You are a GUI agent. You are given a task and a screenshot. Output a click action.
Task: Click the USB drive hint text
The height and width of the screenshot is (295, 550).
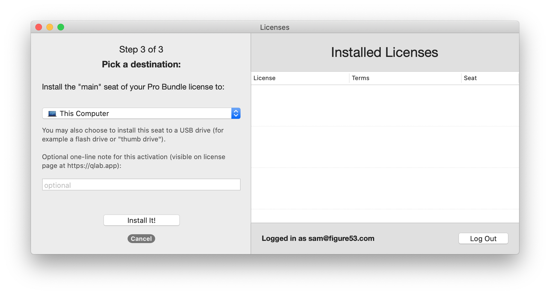click(133, 135)
